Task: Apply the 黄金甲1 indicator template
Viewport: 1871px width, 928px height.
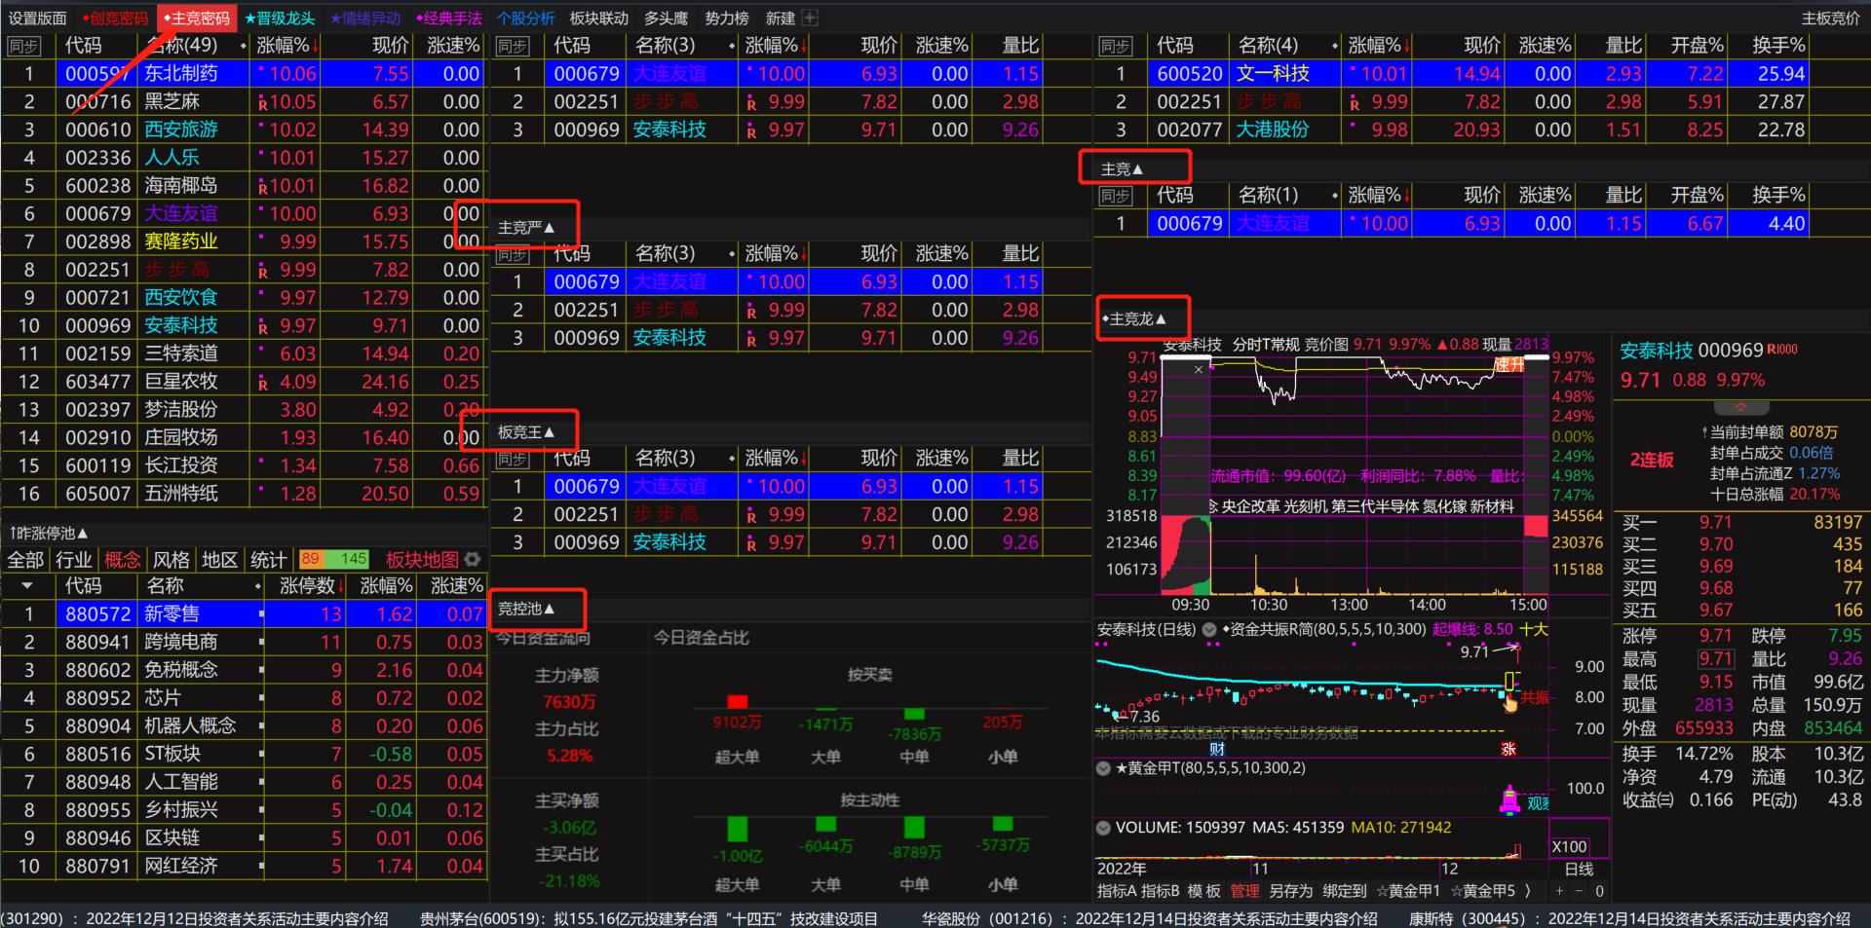Action: [x=1408, y=890]
